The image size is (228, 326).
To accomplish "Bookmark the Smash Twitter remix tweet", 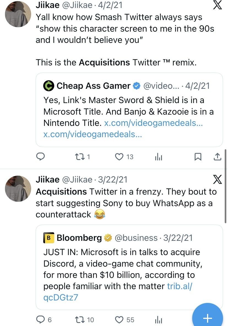I will point(198,157).
